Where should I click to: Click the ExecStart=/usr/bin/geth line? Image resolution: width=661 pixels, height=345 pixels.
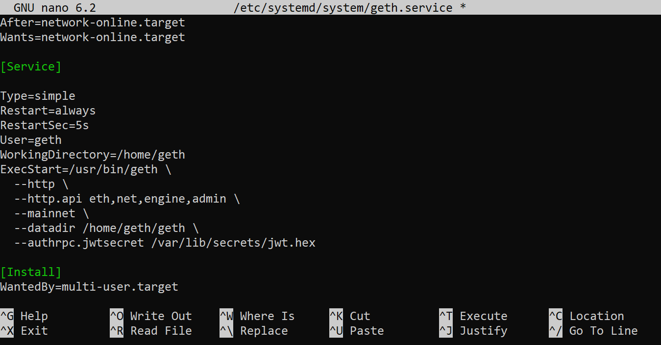[x=86, y=169]
